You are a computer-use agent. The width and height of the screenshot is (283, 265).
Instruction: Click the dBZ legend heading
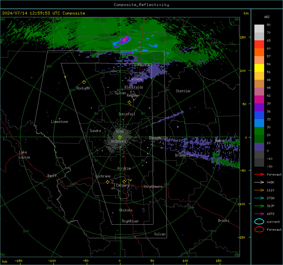coord(267,17)
